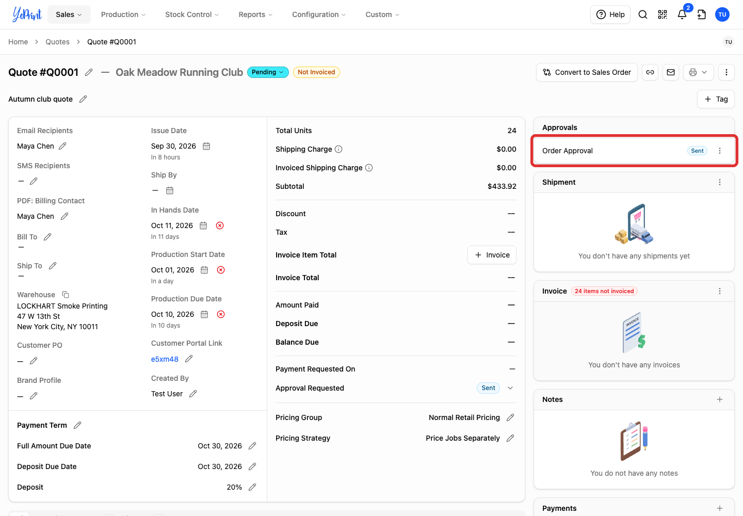This screenshot has height=516, width=743.
Task: Open the Shipment panel options menu
Action: pos(720,182)
